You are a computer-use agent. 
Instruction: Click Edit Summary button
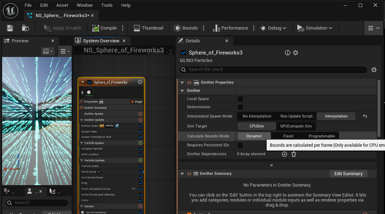[x=348, y=174]
